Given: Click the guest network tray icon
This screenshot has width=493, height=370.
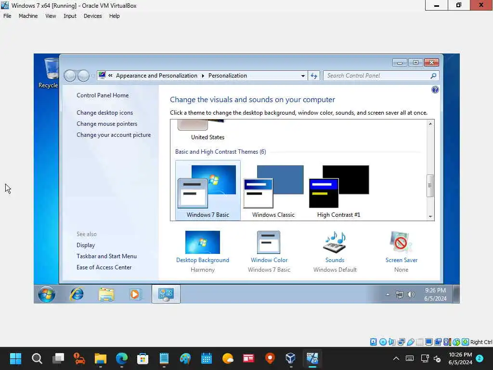Looking at the screenshot, I should coord(399,294).
